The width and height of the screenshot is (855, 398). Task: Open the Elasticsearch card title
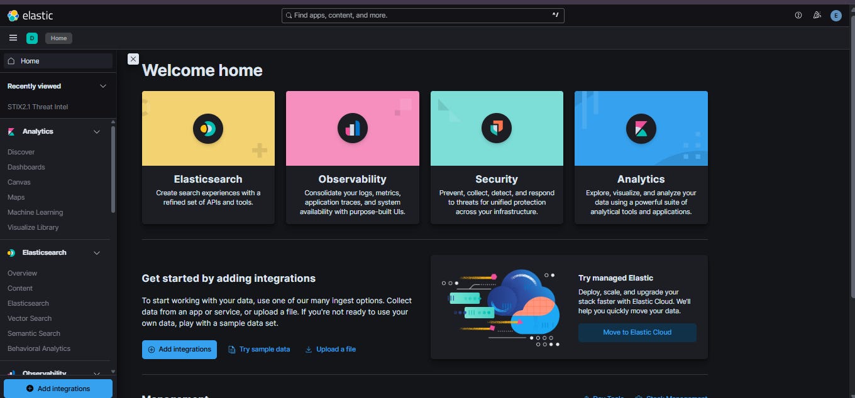[208, 179]
